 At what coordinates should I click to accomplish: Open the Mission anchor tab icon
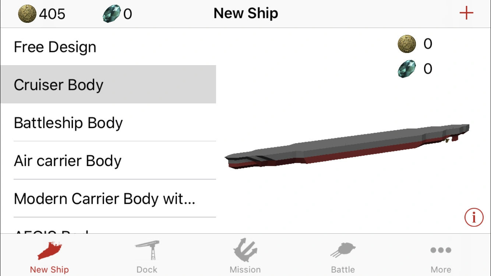coord(245,250)
